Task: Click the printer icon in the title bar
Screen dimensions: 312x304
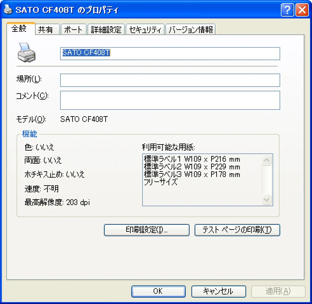Action: [x=8, y=9]
